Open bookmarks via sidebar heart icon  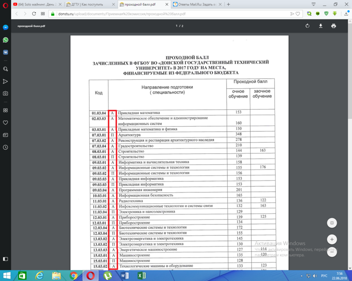coord(6,122)
